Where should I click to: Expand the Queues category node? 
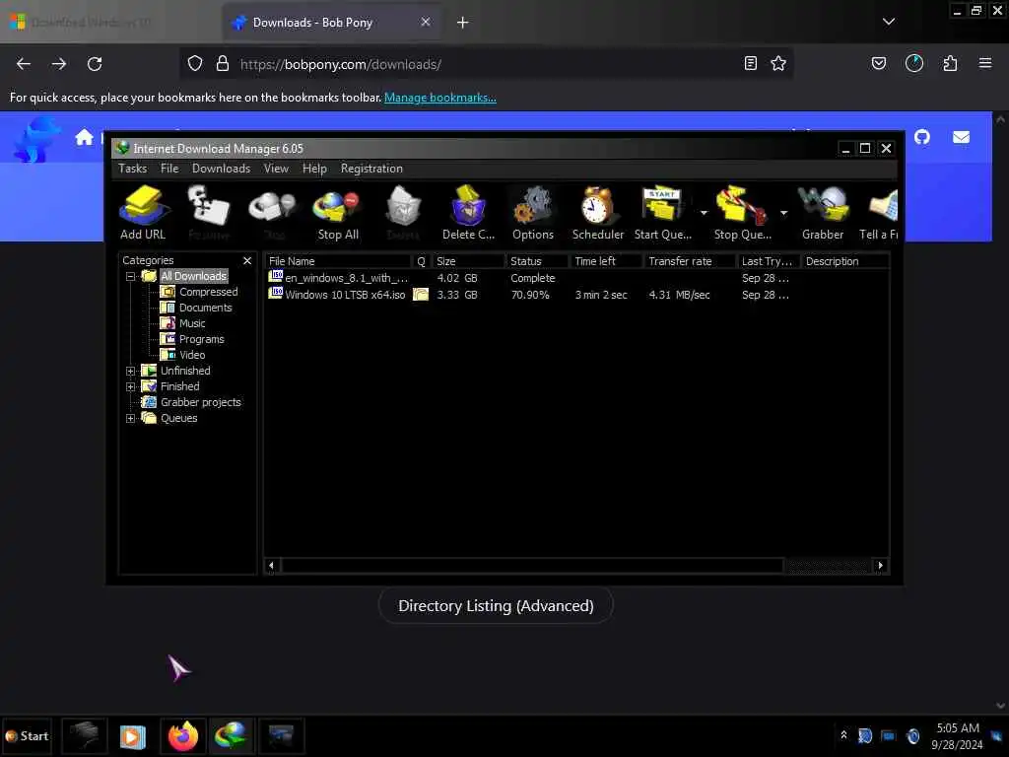[x=131, y=418]
